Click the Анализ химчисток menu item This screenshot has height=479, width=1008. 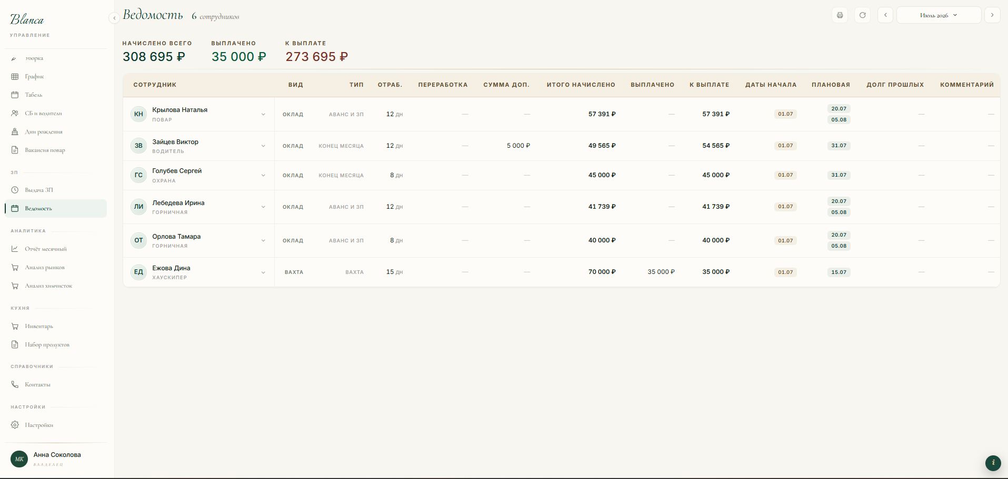point(56,286)
